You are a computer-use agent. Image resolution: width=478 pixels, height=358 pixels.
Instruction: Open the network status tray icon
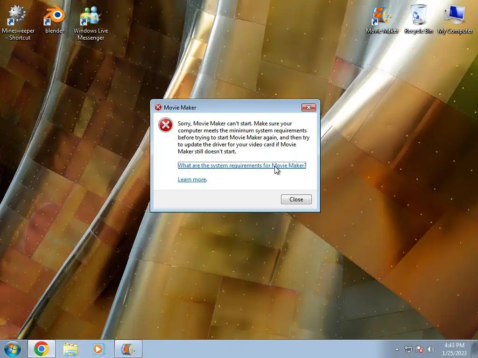point(408,349)
